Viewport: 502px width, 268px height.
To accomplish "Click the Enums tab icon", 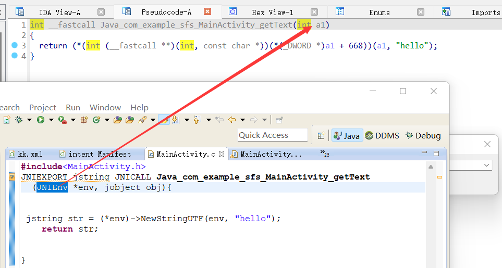I will (340, 12).
